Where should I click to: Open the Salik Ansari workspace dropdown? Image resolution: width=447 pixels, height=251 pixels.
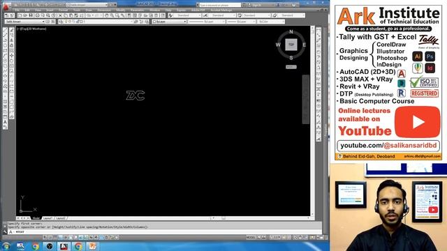[x=25, y=22]
